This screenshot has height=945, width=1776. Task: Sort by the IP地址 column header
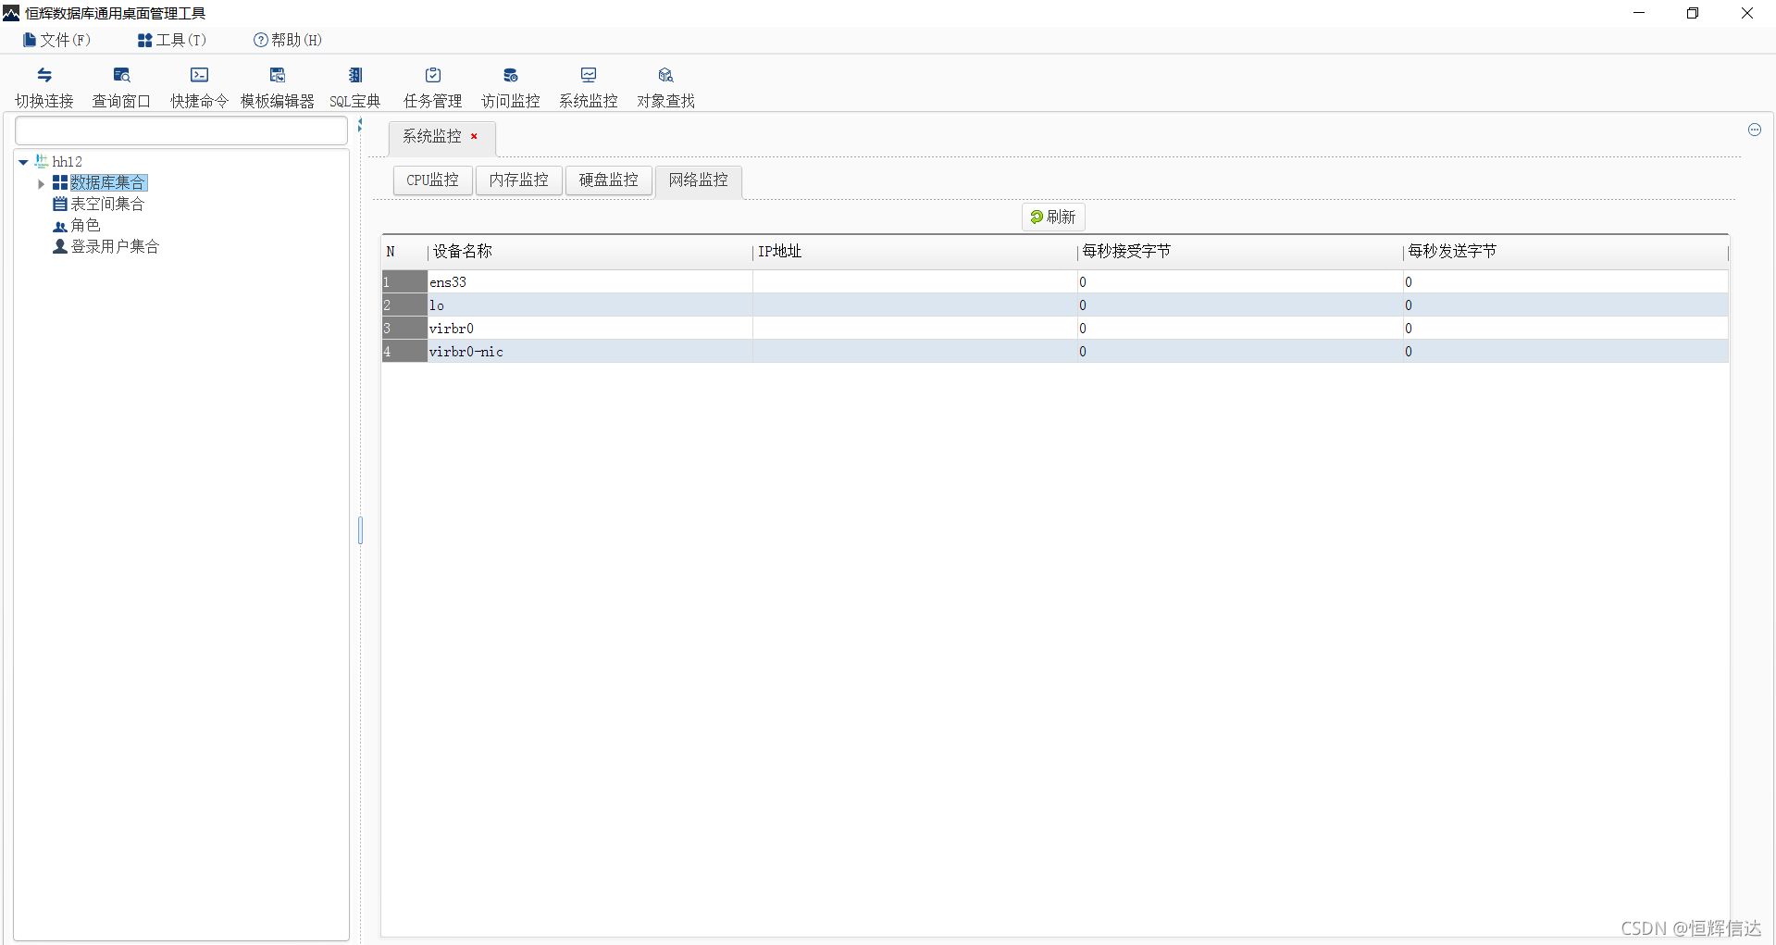tap(916, 251)
